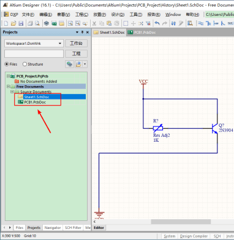
Task: Select the Files radio button
Action: 7,64
